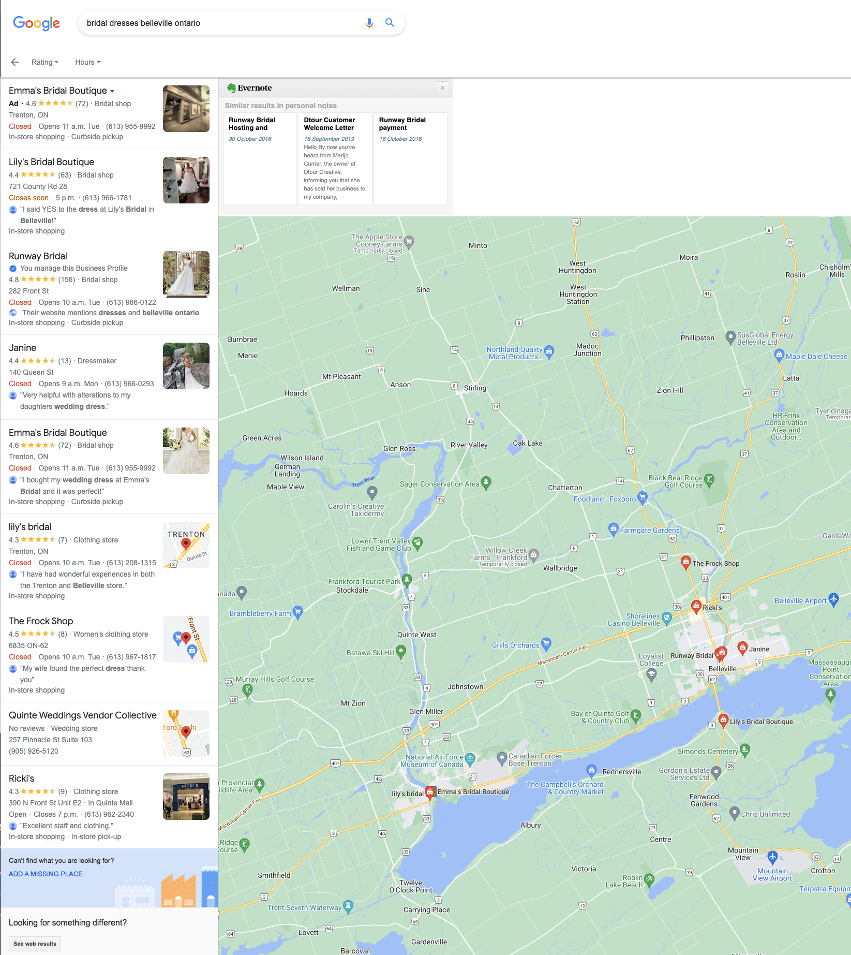Click the See web results button

click(x=35, y=944)
